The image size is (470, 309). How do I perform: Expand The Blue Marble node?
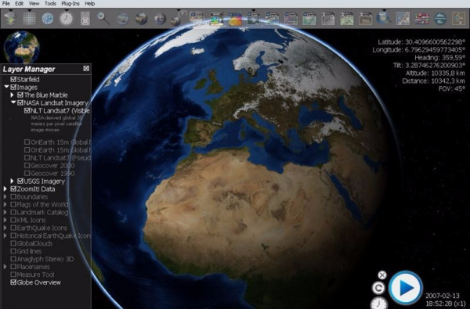(13, 95)
